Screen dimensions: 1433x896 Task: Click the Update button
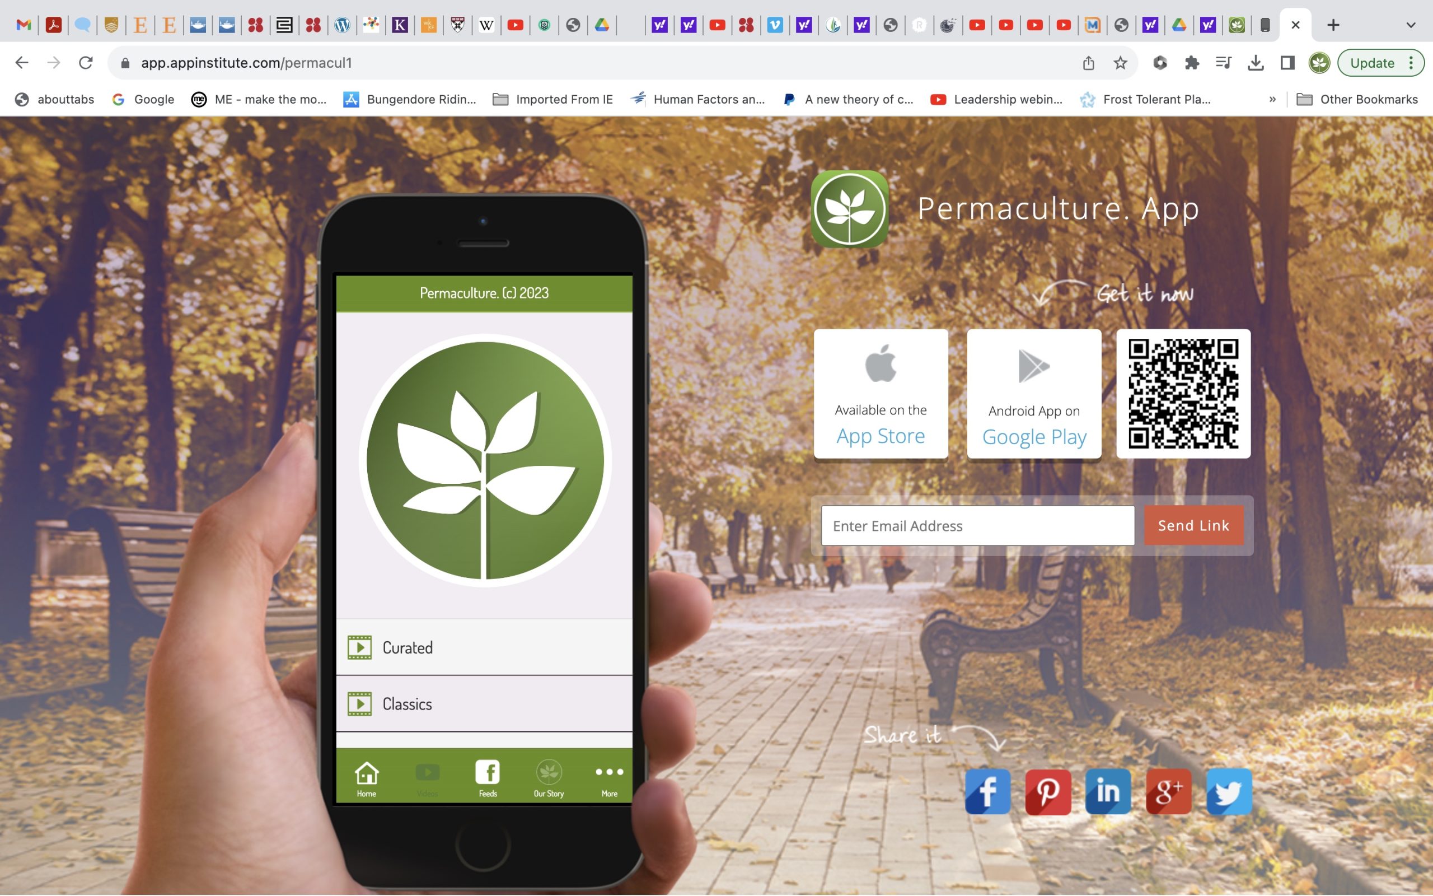tap(1371, 63)
